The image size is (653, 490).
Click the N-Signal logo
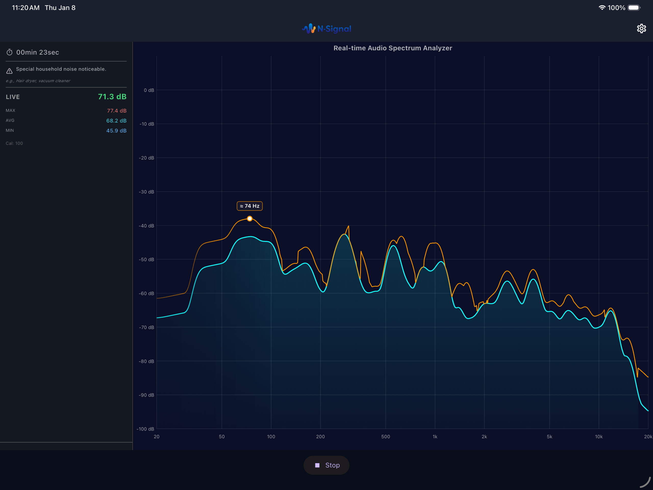326,29
